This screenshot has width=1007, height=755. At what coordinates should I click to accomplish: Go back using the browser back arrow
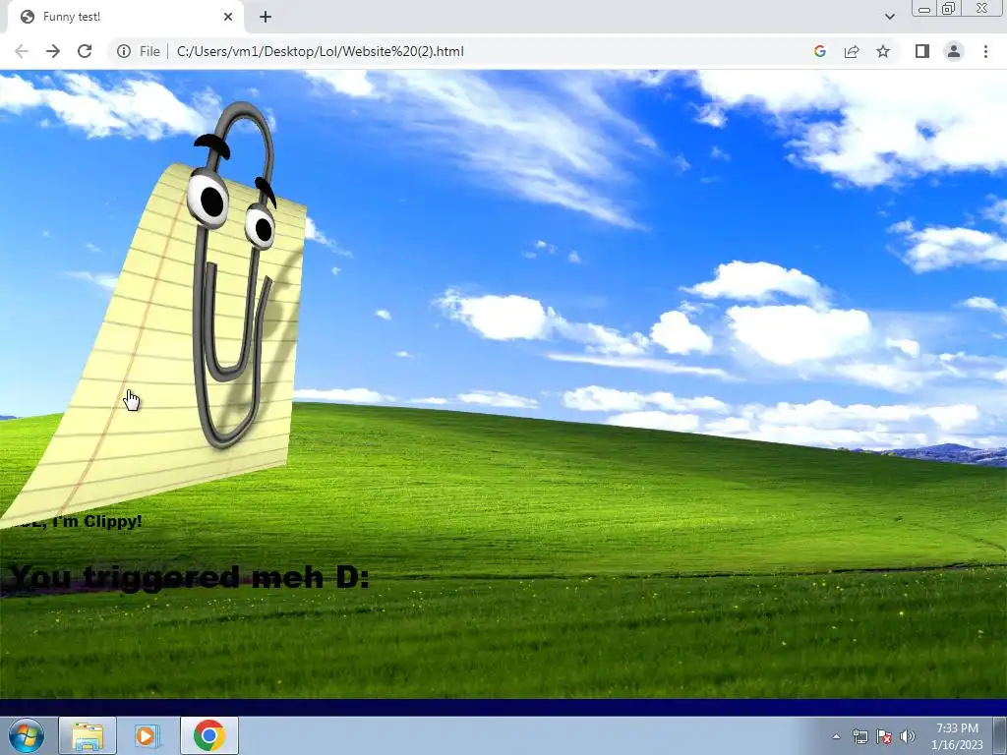[x=22, y=51]
